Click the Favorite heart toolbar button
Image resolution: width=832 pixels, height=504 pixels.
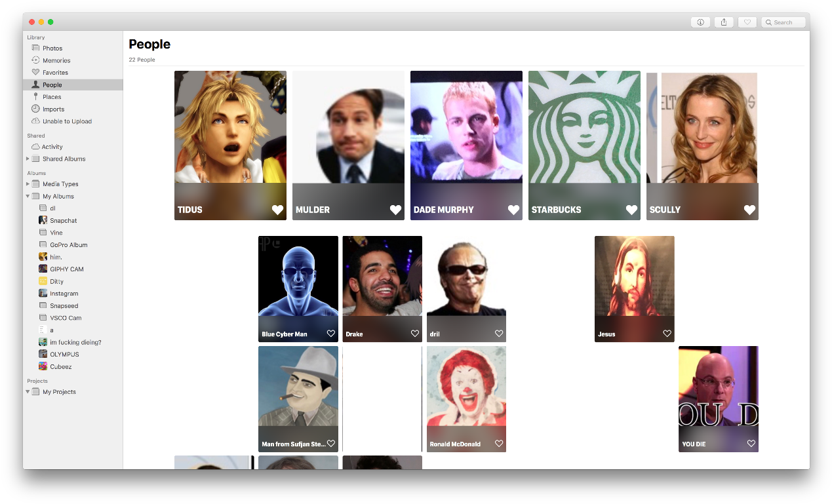(747, 22)
